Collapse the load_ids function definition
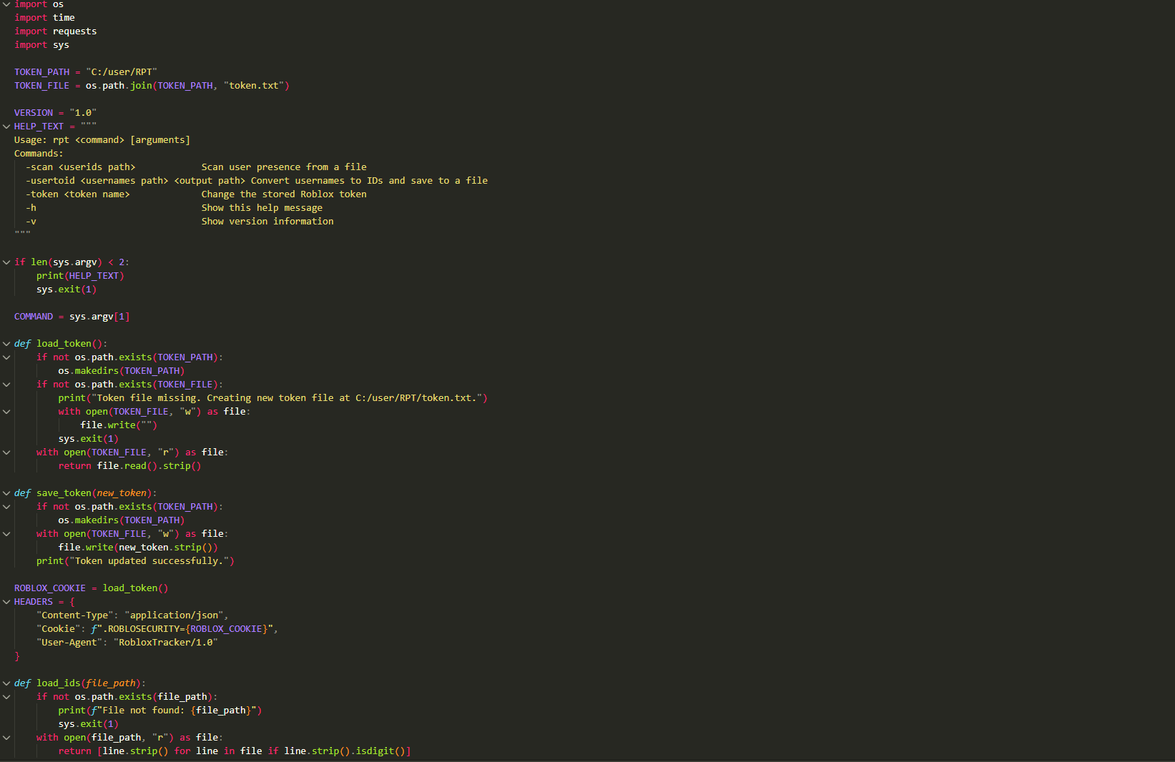This screenshot has width=1175, height=762. (6, 683)
